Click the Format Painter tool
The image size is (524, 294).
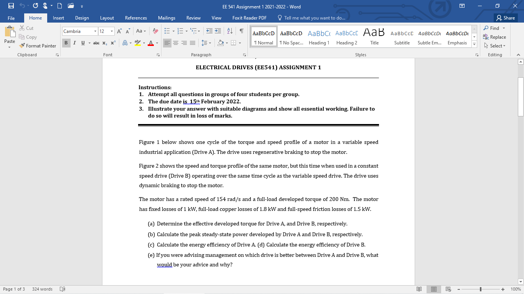point(38,46)
